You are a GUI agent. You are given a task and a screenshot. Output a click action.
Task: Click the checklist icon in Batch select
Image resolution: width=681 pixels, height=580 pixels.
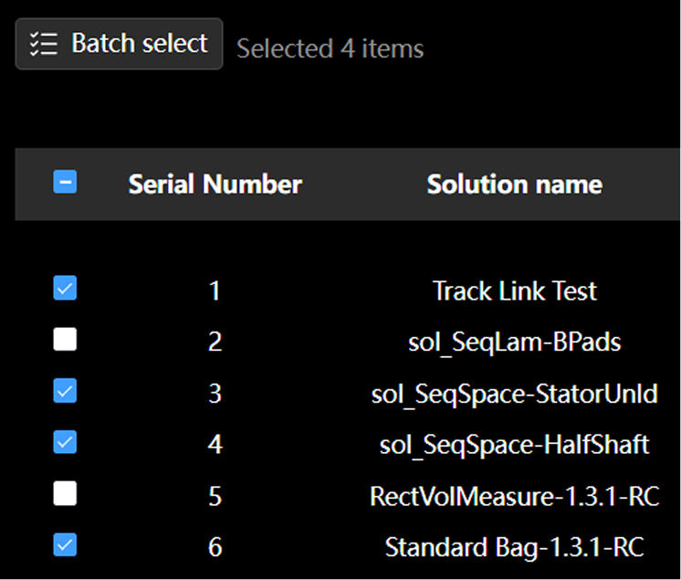coord(44,44)
